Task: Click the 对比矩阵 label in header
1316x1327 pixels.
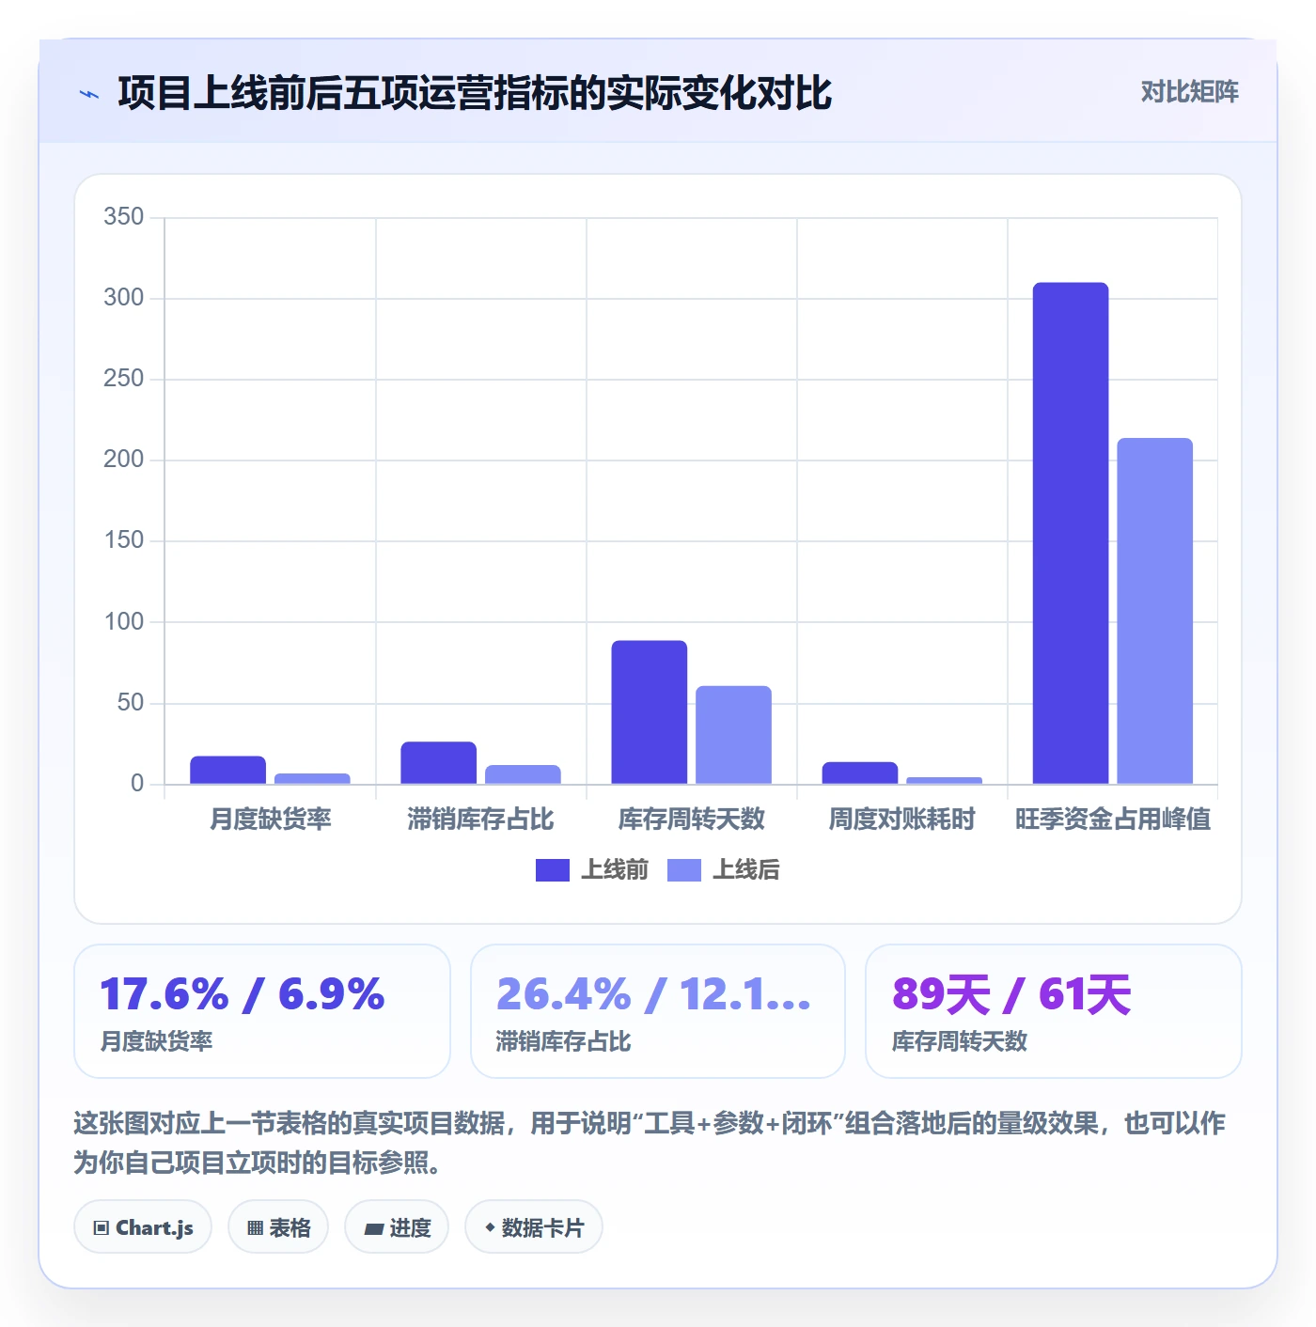Action: pos(1189,92)
